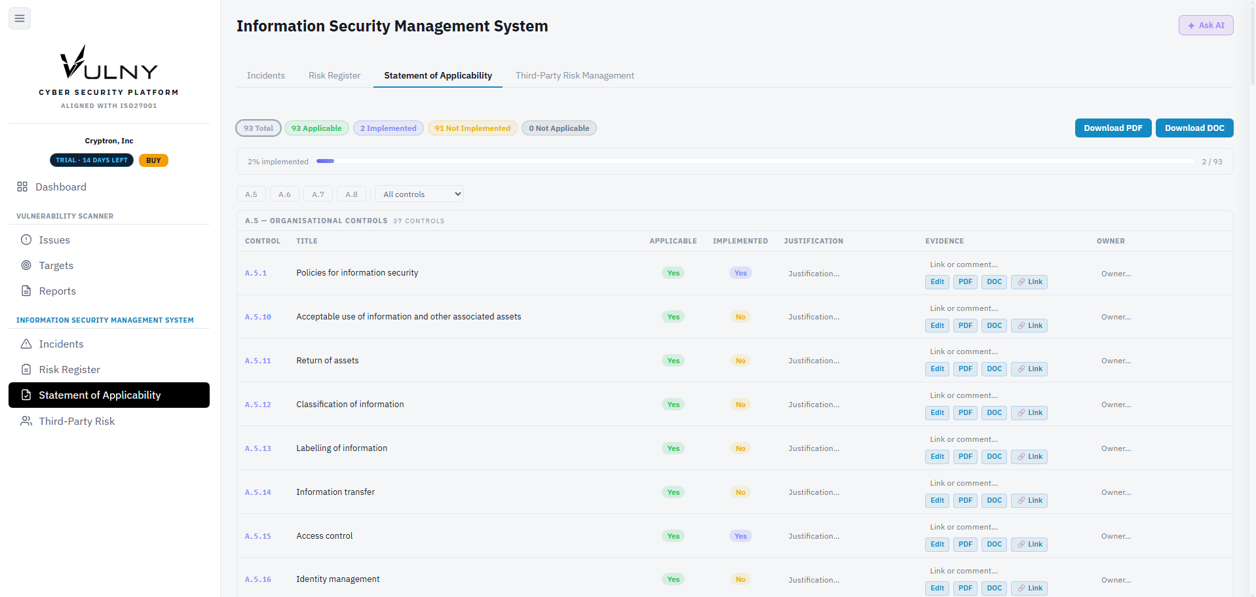Image resolution: width=1256 pixels, height=597 pixels.
Task: Click Edit button for A.5.1 evidence
Action: point(938,282)
